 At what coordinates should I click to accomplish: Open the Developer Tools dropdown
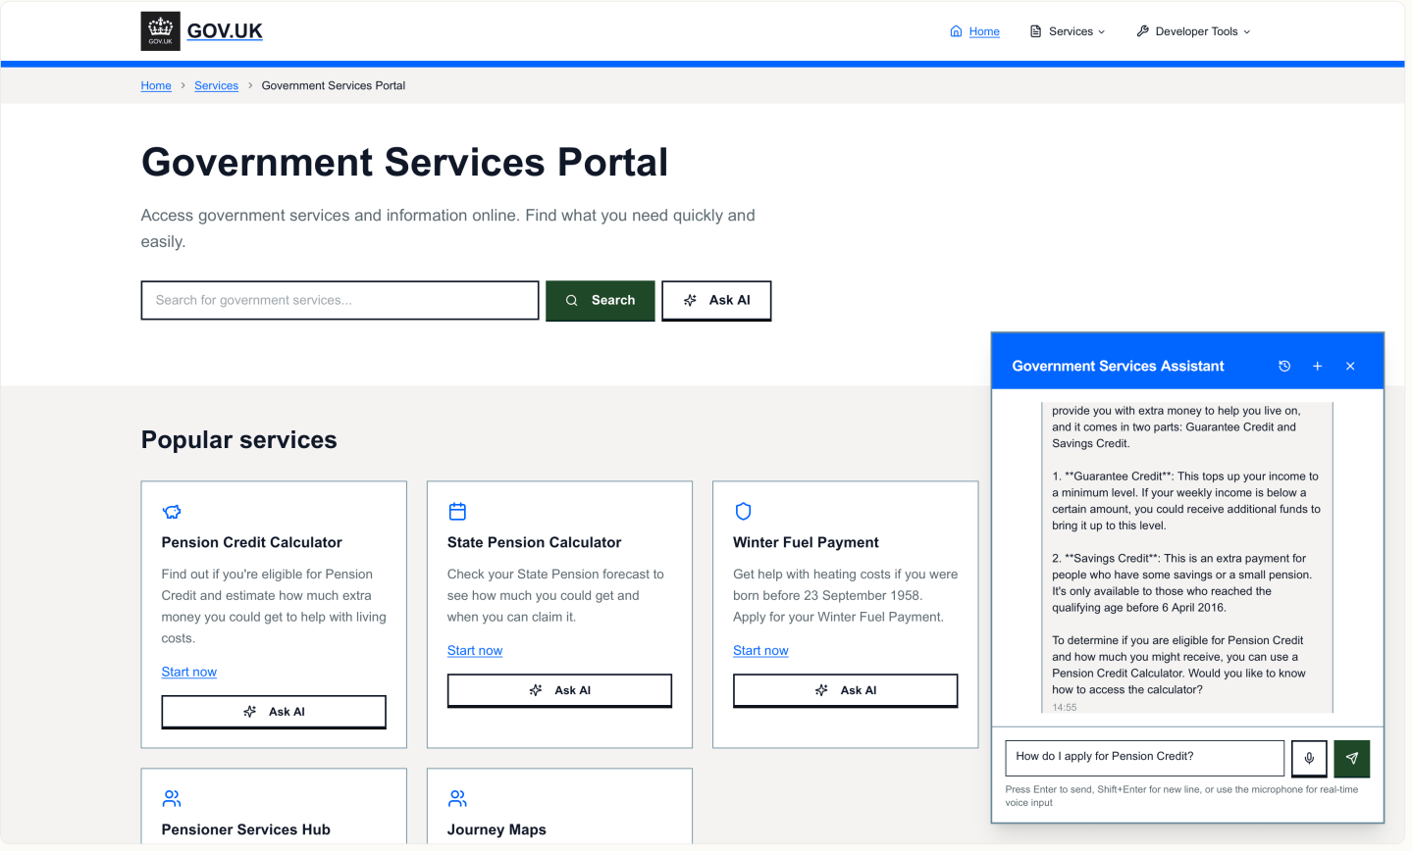[x=1193, y=31]
